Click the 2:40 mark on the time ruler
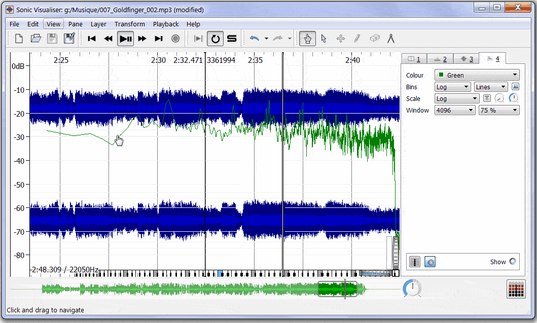The image size is (537, 323). pos(352,60)
